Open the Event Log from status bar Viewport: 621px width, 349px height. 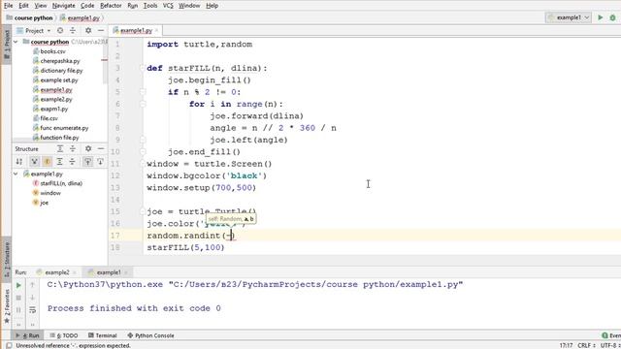[611, 335]
